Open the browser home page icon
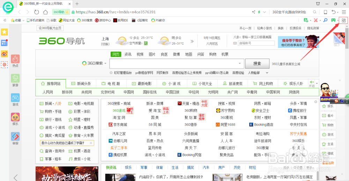This screenshot has height=181, width=349. (x=45, y=12)
